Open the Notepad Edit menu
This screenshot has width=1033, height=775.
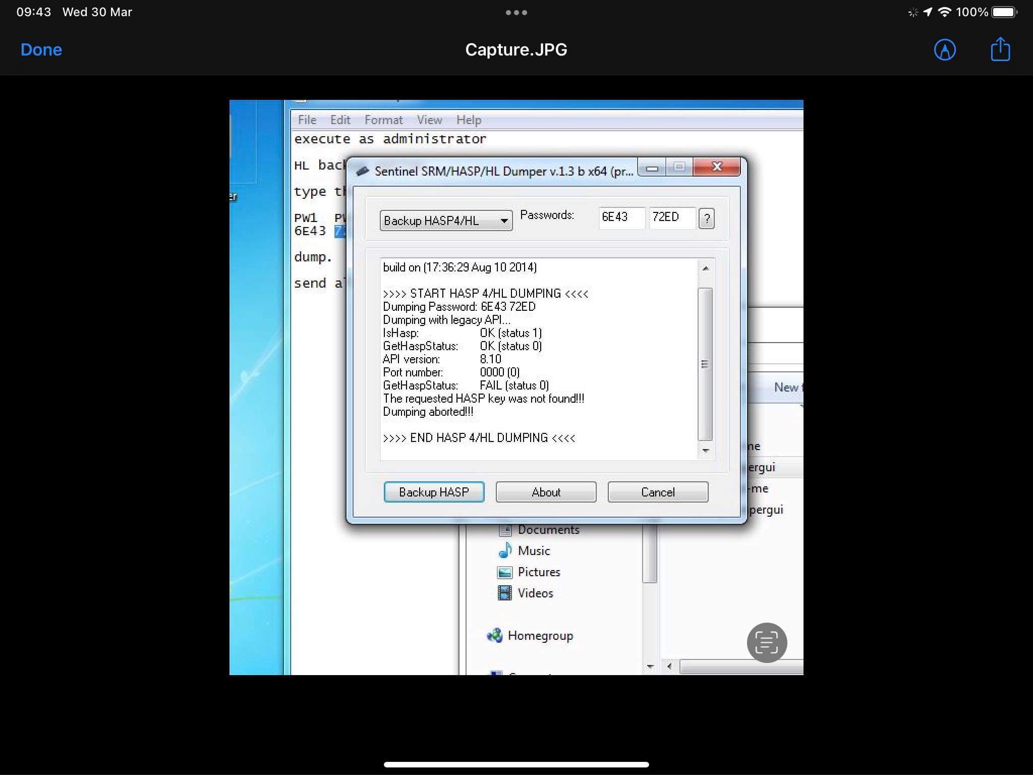tap(340, 120)
